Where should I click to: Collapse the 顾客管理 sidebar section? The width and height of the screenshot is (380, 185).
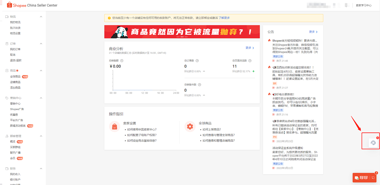point(41,136)
